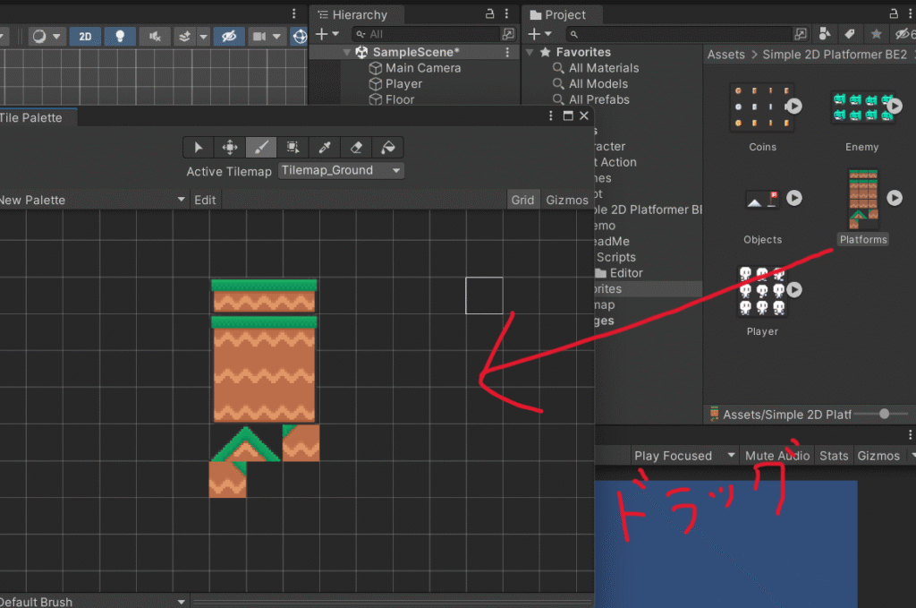This screenshot has height=608, width=916.
Task: Select the Eraser tool in Tile Palette
Action: pos(356,148)
